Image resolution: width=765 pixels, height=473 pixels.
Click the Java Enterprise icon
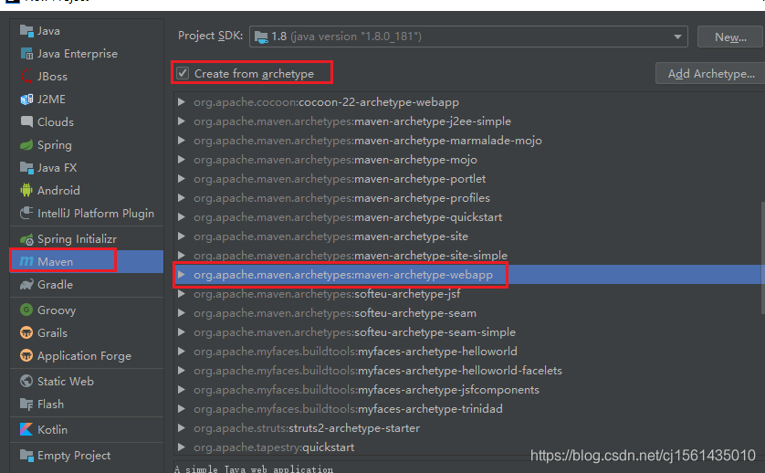click(x=26, y=54)
